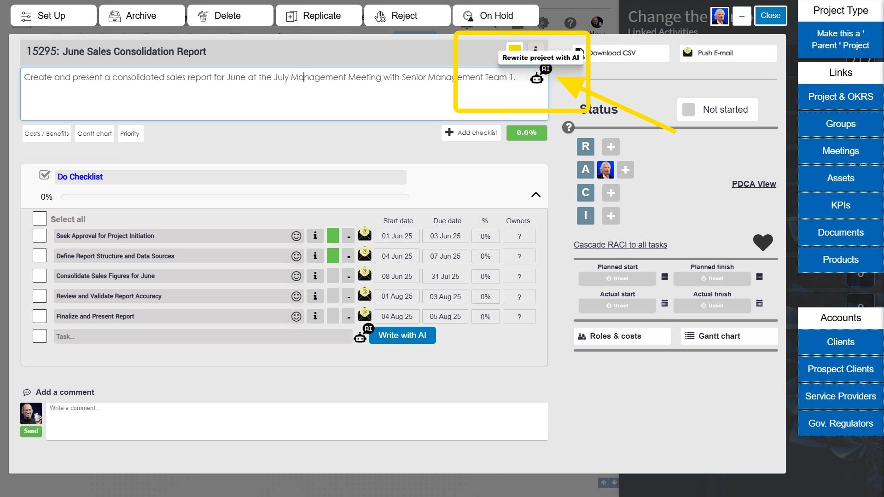Tick checkbox for Define Report Structure task

[40, 256]
